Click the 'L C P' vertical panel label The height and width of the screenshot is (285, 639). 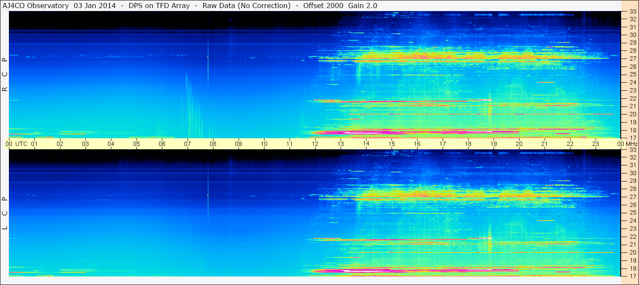point(5,213)
